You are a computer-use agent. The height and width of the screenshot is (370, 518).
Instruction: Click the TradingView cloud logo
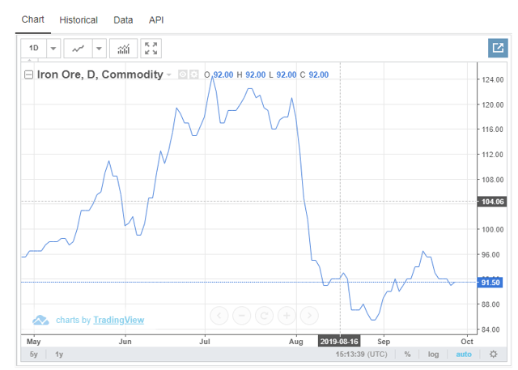[40, 320]
